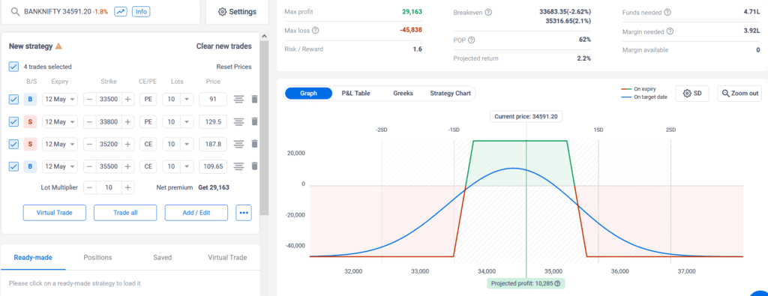
Task: Click the help icon next to POP
Action: point(472,40)
